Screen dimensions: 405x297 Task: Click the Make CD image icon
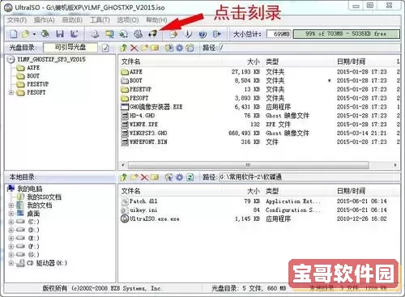click(x=95, y=34)
